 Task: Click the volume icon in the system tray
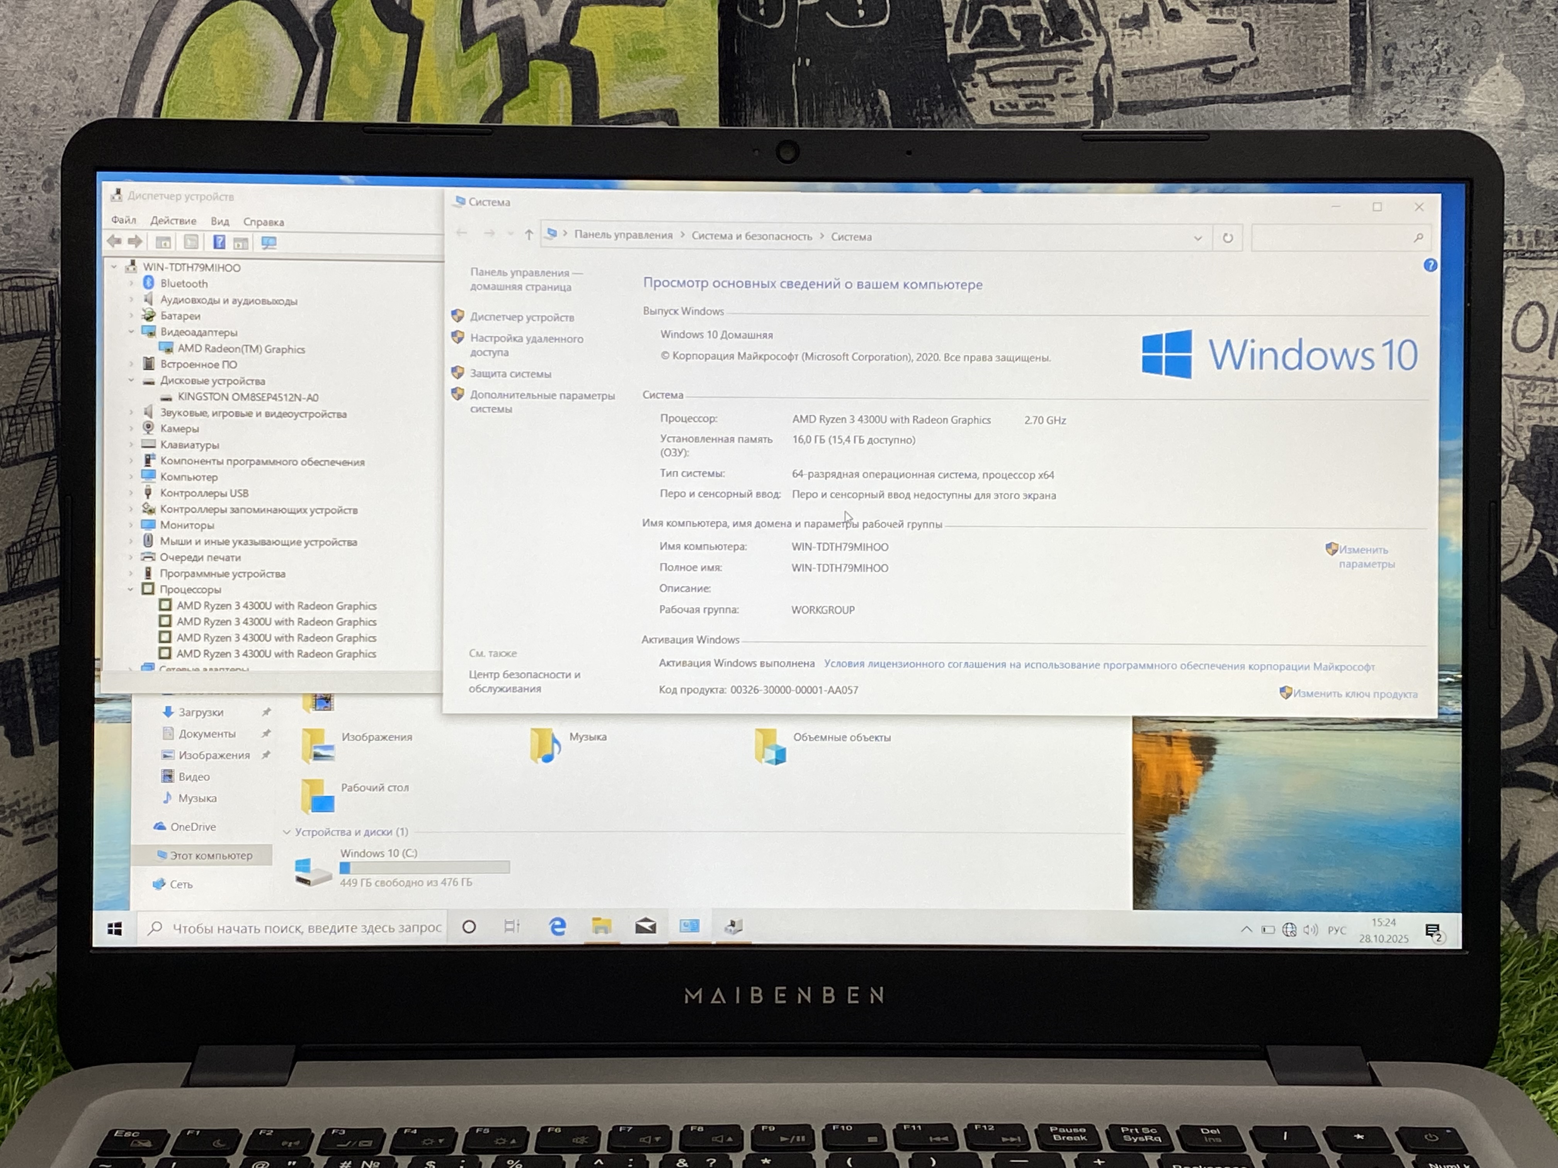1310,930
